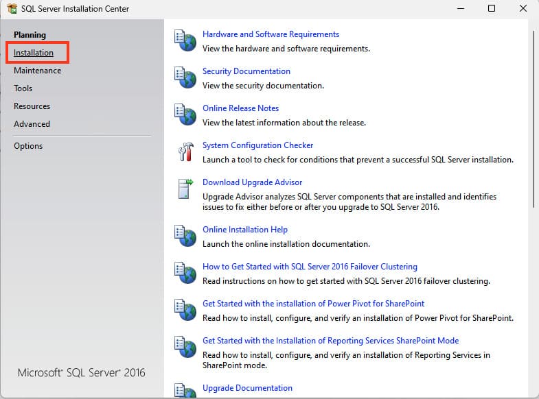Image resolution: width=539 pixels, height=399 pixels.
Task: Click the Online Release Notes icon
Action: [x=184, y=114]
